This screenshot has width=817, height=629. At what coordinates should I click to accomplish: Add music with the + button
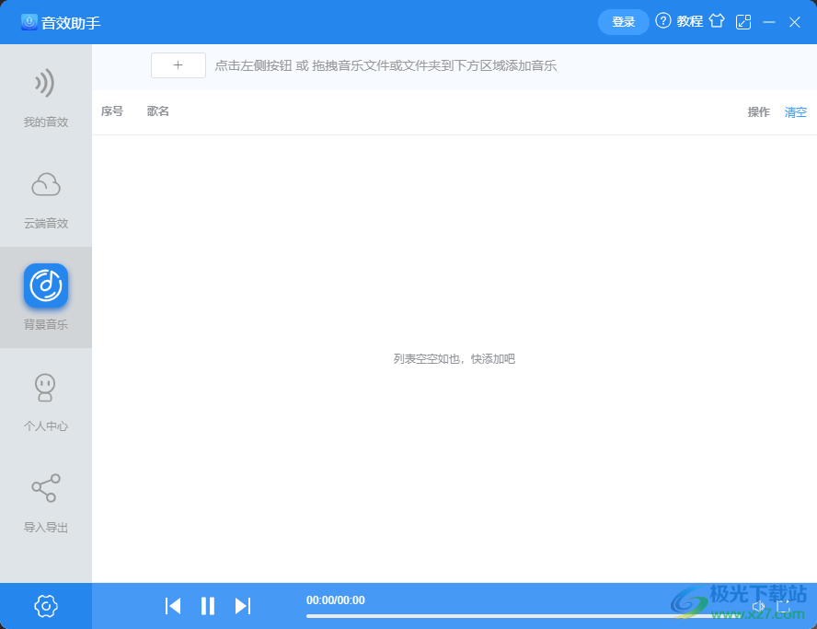(x=178, y=65)
